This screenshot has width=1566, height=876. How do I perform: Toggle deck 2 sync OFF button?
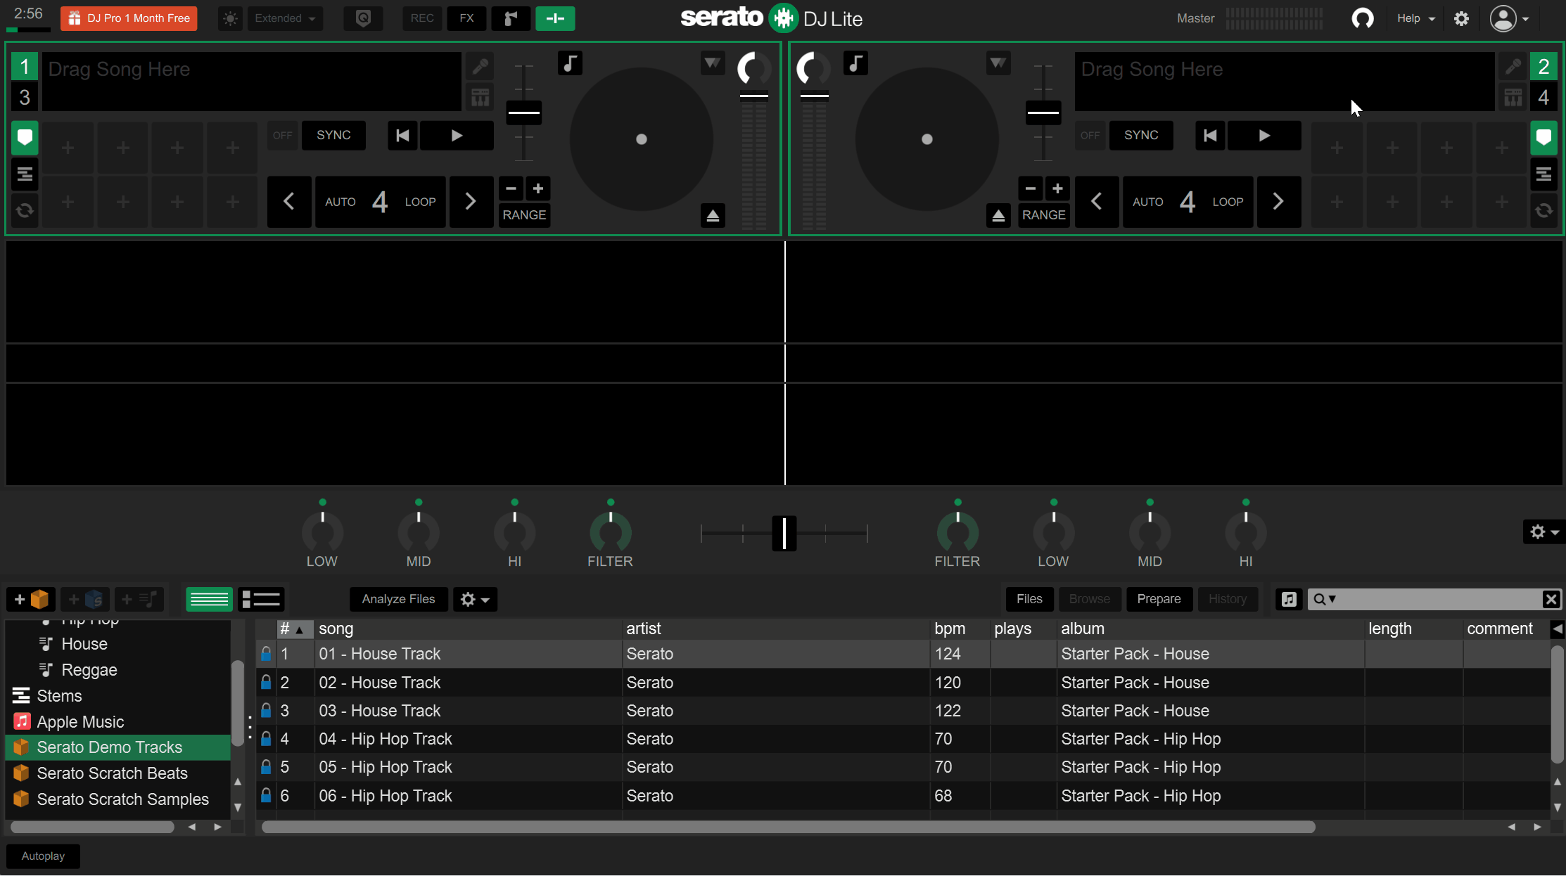1090,135
